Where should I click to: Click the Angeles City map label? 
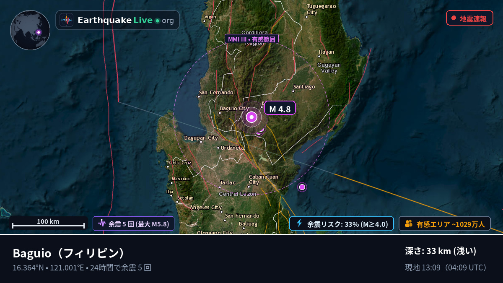click(x=206, y=208)
